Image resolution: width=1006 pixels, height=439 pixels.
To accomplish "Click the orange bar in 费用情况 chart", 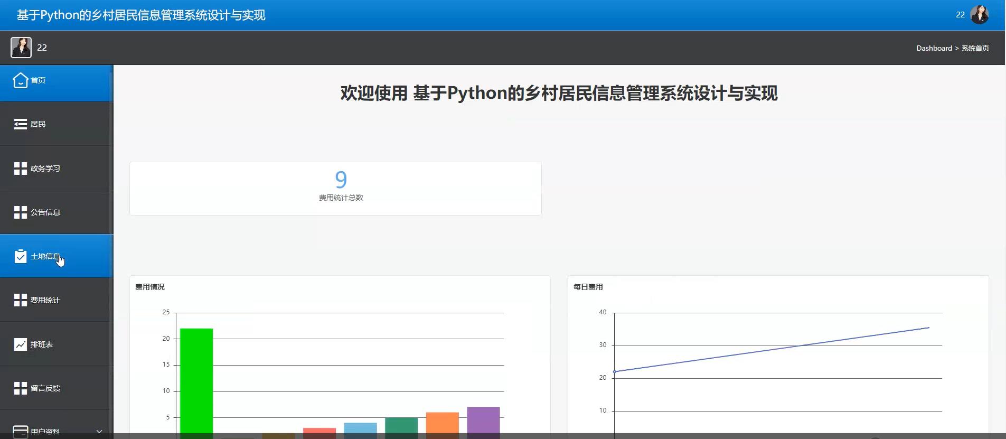I will coord(443,425).
